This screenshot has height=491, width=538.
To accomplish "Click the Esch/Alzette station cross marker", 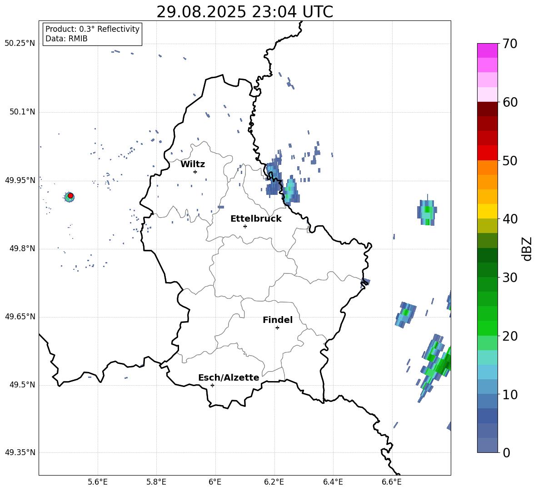I will [212, 385].
